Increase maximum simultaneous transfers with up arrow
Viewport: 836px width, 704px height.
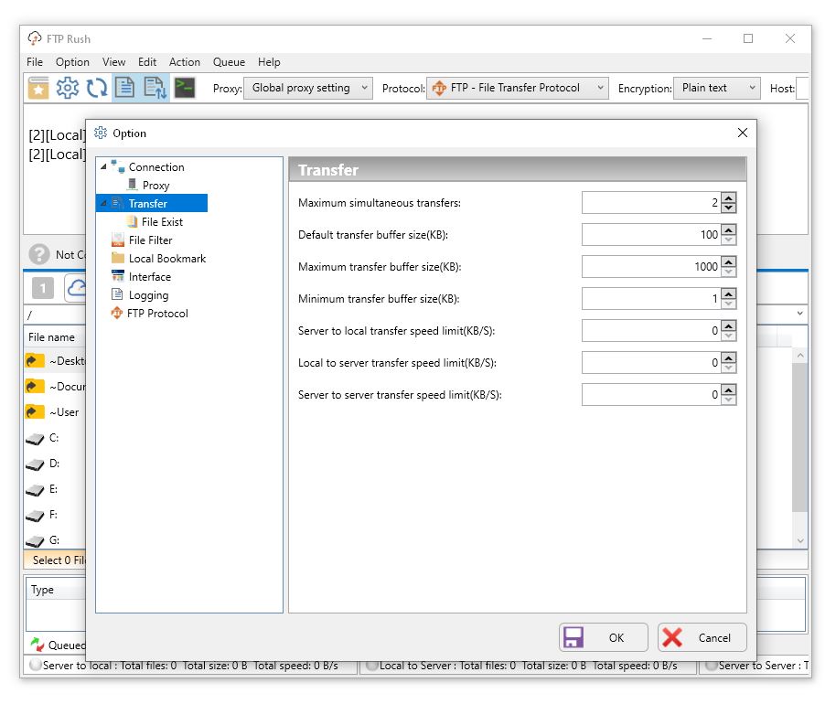point(728,198)
